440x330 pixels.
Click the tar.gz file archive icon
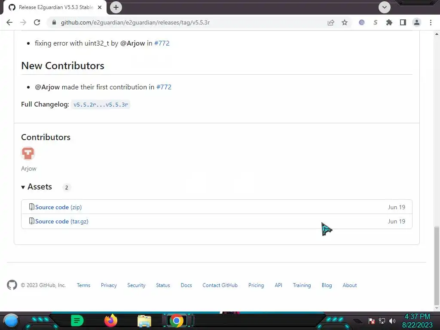point(32,221)
